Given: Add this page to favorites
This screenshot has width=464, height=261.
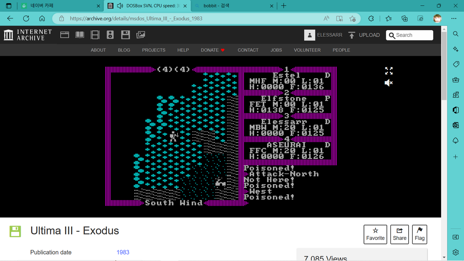Looking at the screenshot, I should coord(352,18).
